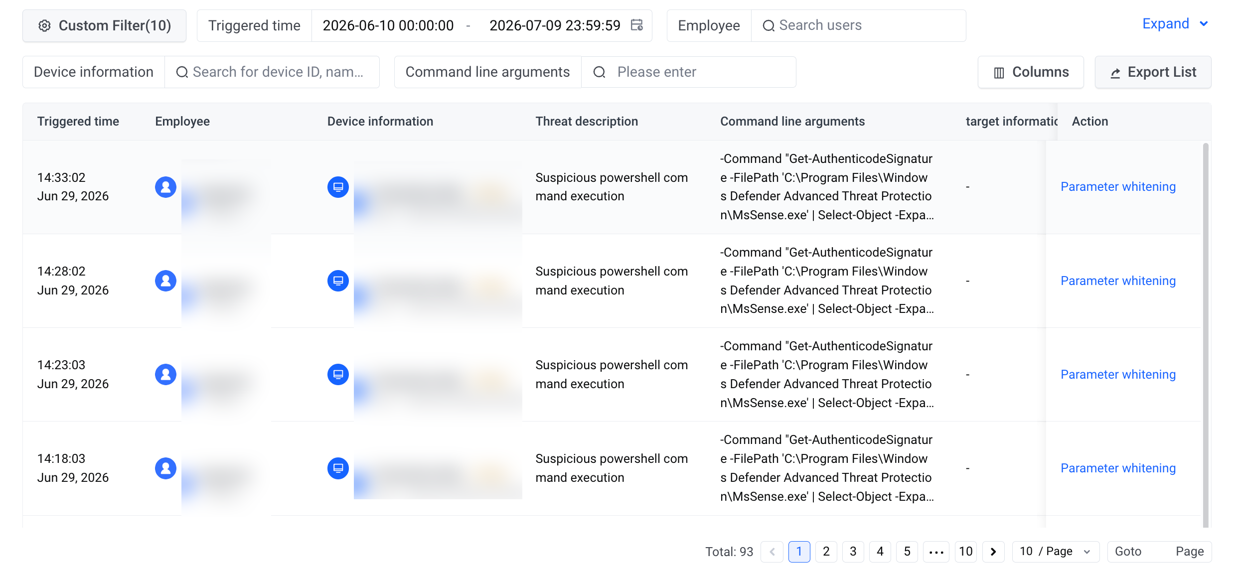Expand the additional filters panel
Screen dimensions: 1235x575
1175,24
